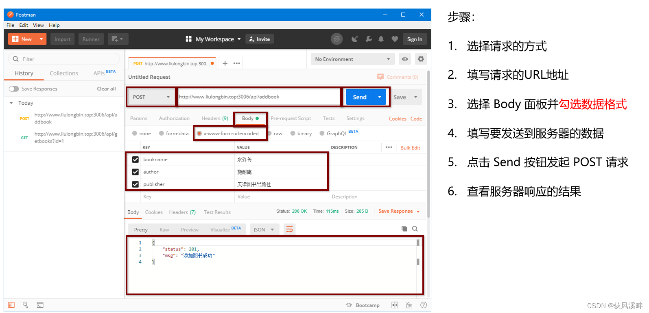Click the workspace grid icon

[x=188, y=39]
